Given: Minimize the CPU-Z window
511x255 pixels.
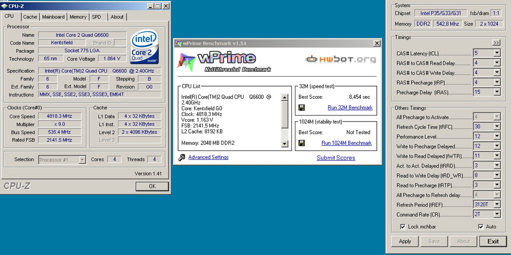Looking at the screenshot, I should click(150, 6).
